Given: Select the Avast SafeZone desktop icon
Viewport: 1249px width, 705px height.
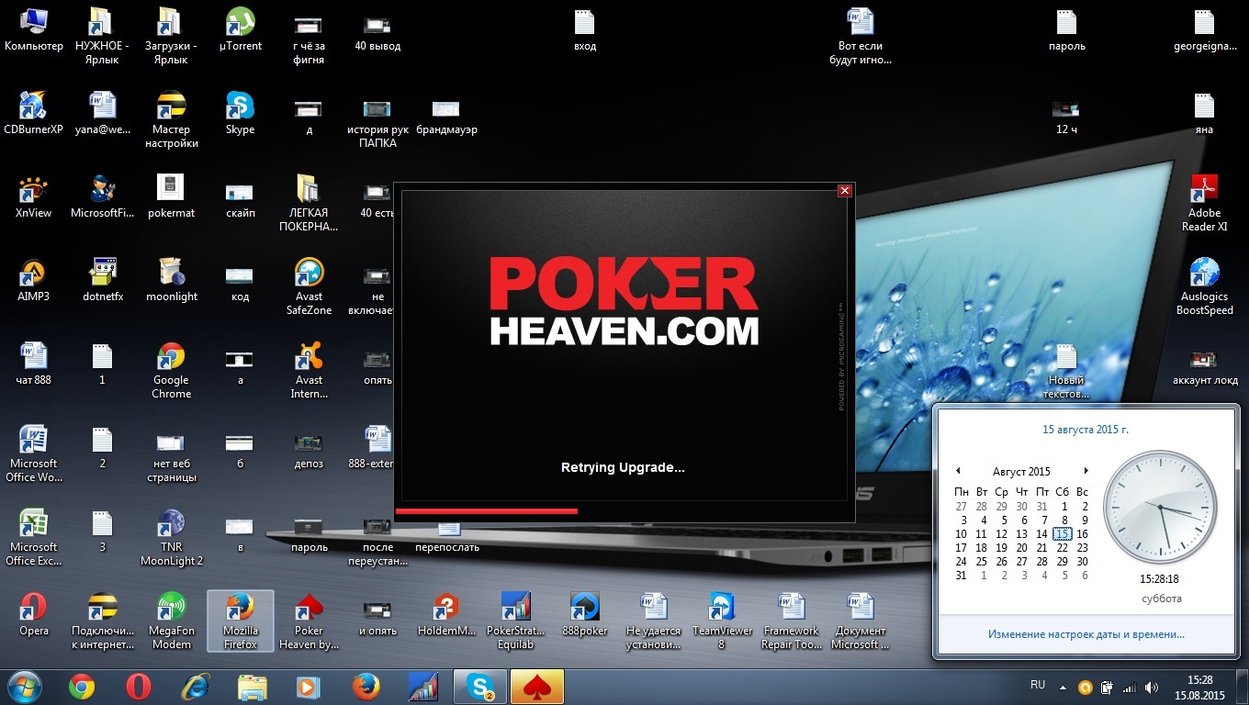Looking at the screenshot, I should (309, 286).
